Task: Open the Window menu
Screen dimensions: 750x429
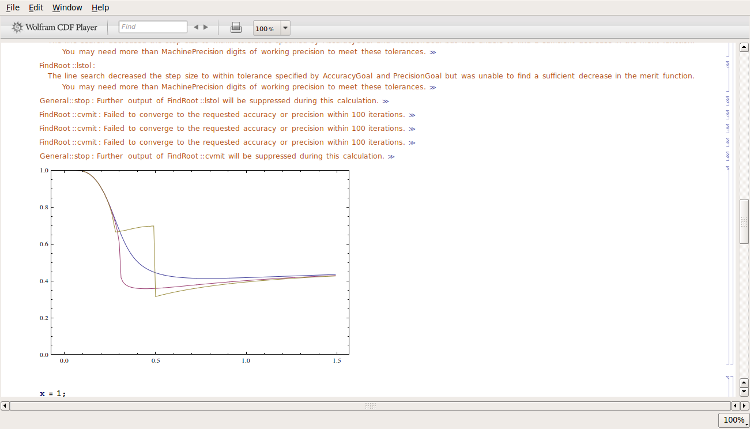Action: tap(67, 7)
